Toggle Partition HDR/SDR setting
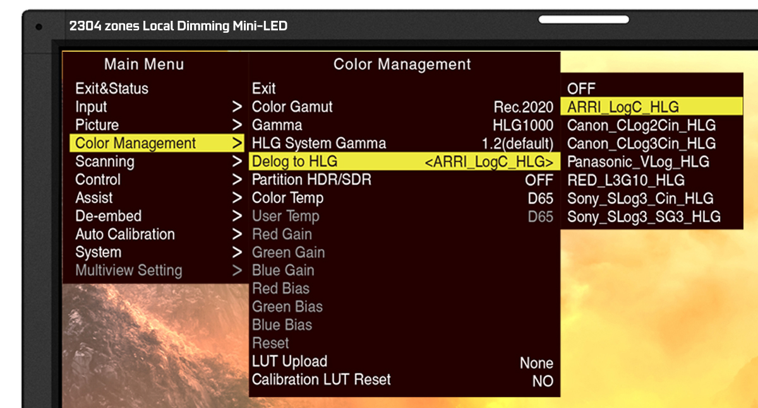The image size is (758, 408). tap(403, 180)
